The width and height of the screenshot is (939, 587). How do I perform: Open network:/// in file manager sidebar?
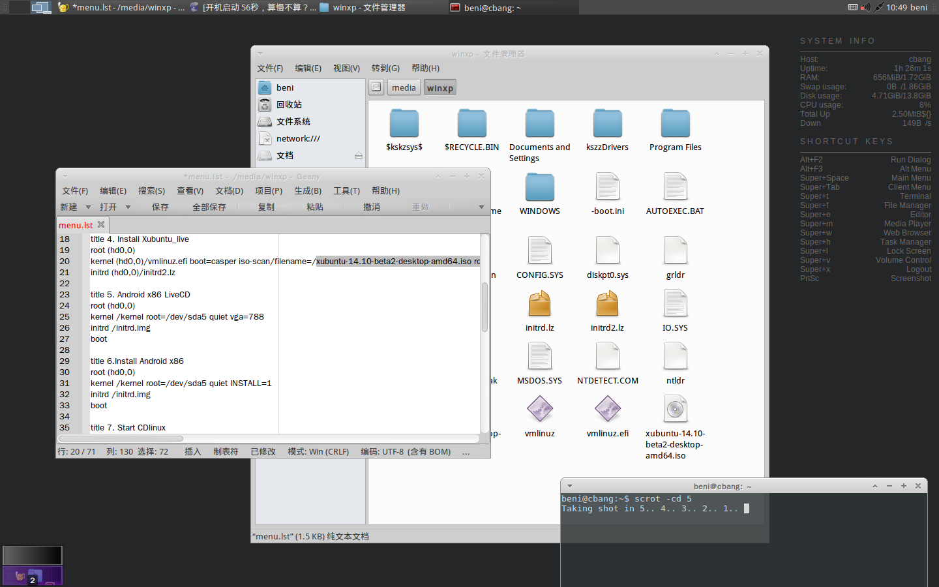click(x=310, y=138)
